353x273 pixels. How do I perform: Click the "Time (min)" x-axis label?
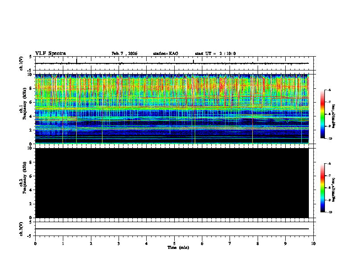(x=178, y=248)
